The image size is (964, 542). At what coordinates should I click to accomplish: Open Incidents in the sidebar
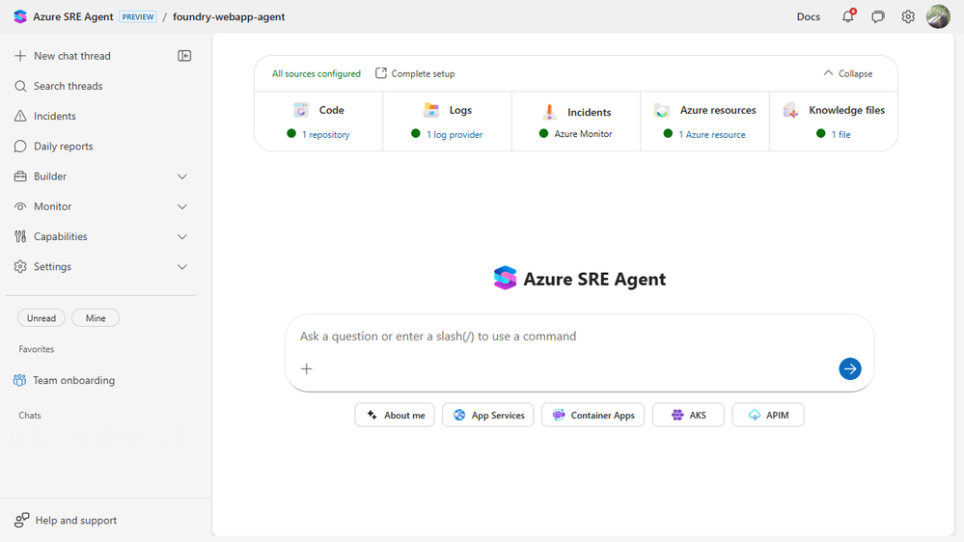point(54,116)
